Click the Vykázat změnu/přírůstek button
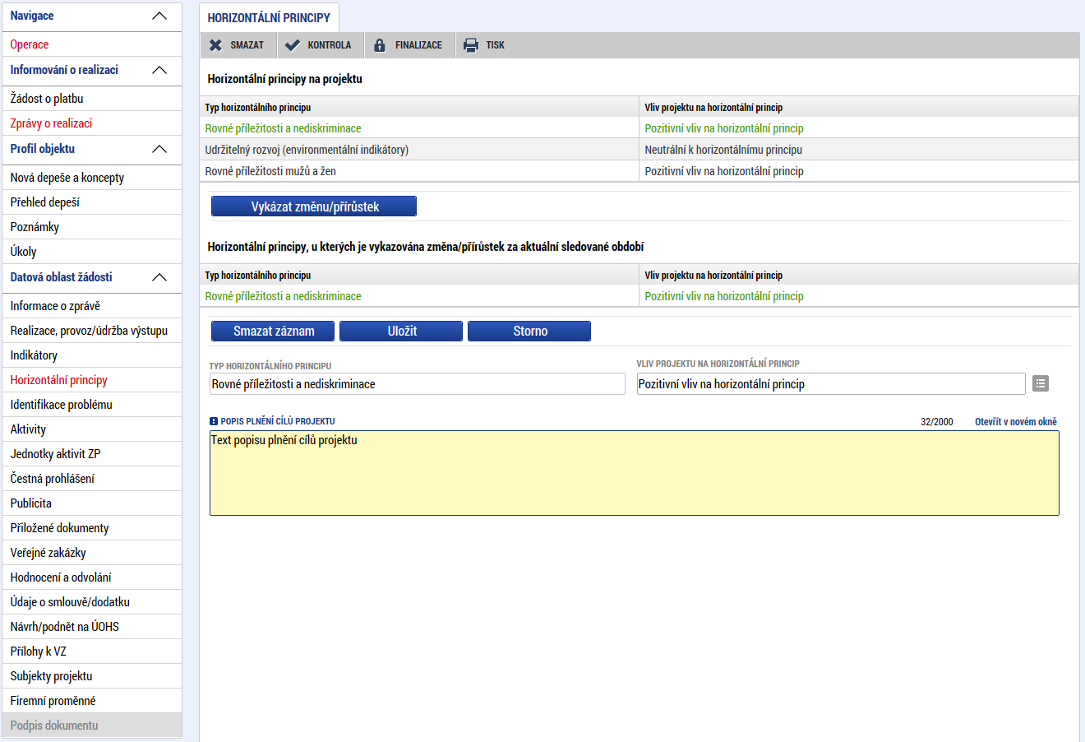The width and height of the screenshot is (1085, 742). tap(314, 206)
